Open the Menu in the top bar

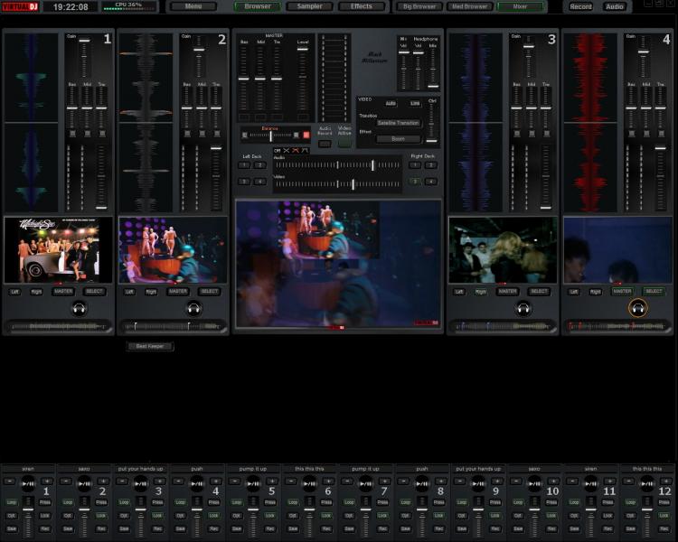(193, 6)
